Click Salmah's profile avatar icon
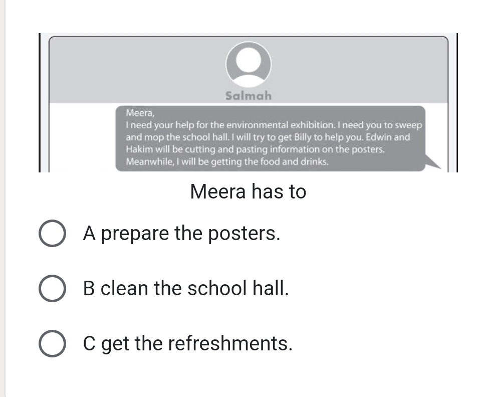This screenshot has height=397, width=484. click(x=249, y=63)
